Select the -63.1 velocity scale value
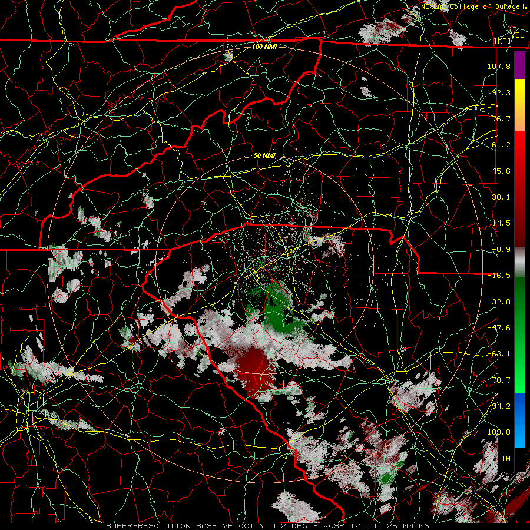The height and width of the screenshot is (530, 530). [x=499, y=354]
